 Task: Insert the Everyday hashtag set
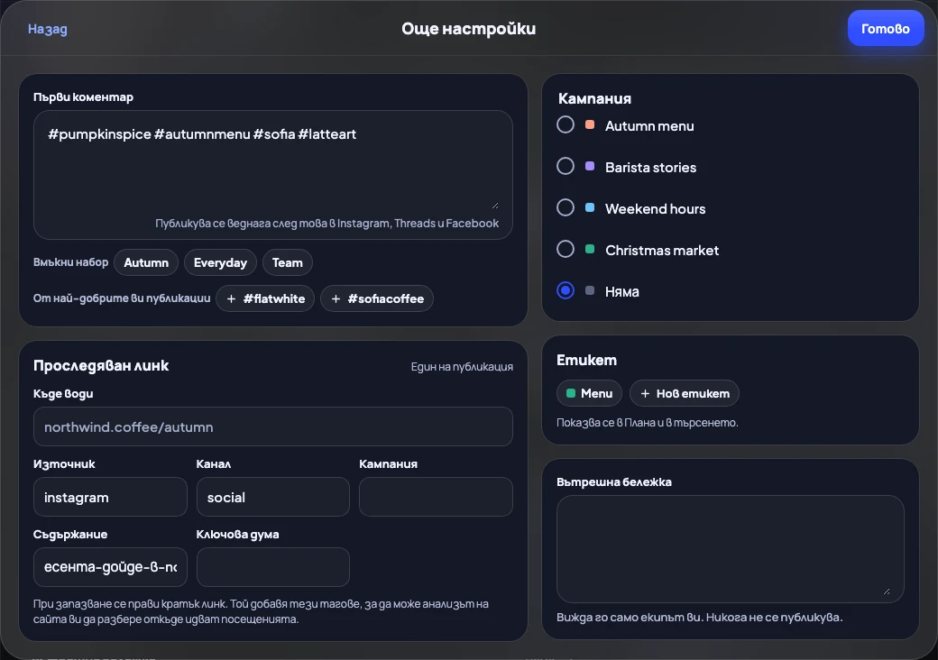220,262
